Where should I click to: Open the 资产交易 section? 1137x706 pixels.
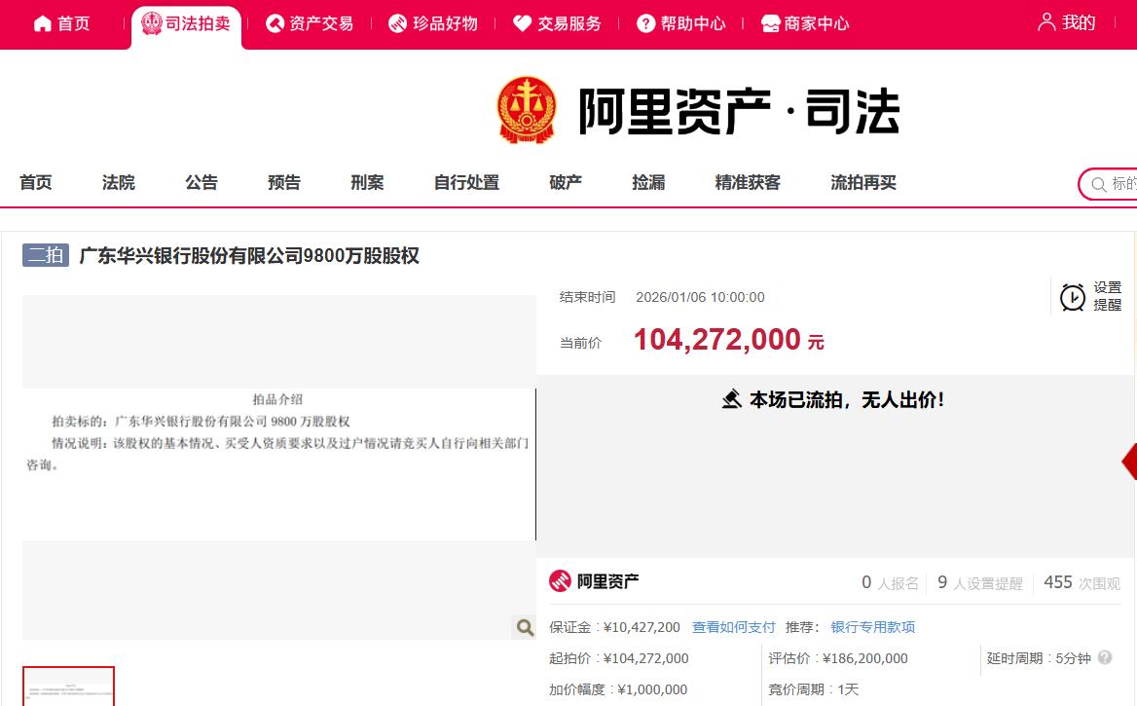coord(310,23)
